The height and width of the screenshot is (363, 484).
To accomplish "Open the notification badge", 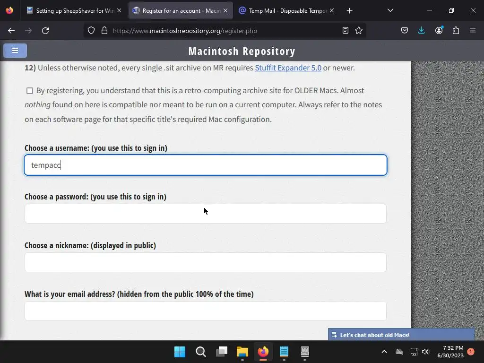I will 471,352.
